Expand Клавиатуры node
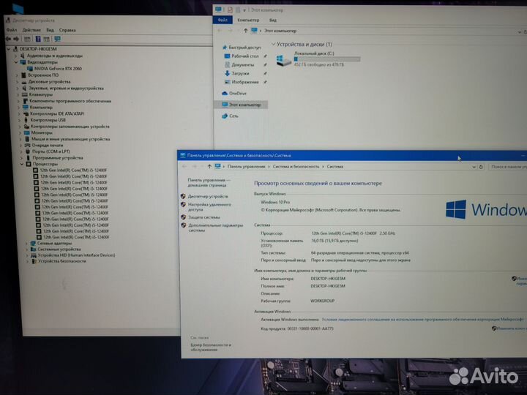 click(18, 94)
